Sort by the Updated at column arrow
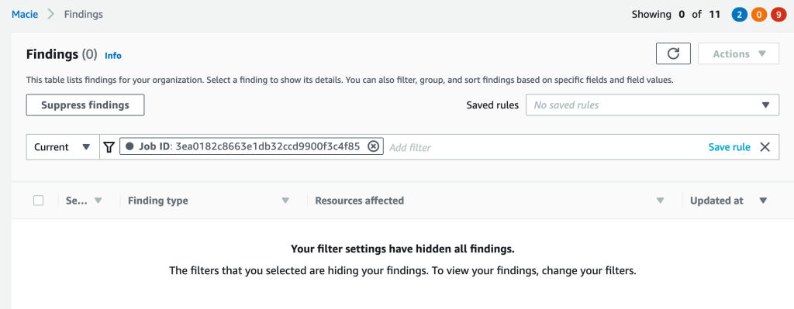 [x=764, y=201]
